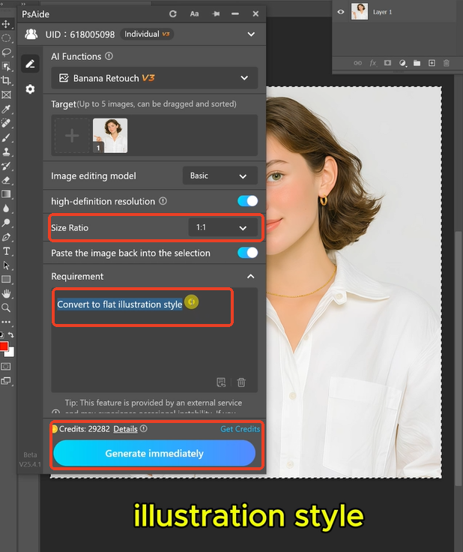Toggle Quick Mask mode

[x=6, y=367]
